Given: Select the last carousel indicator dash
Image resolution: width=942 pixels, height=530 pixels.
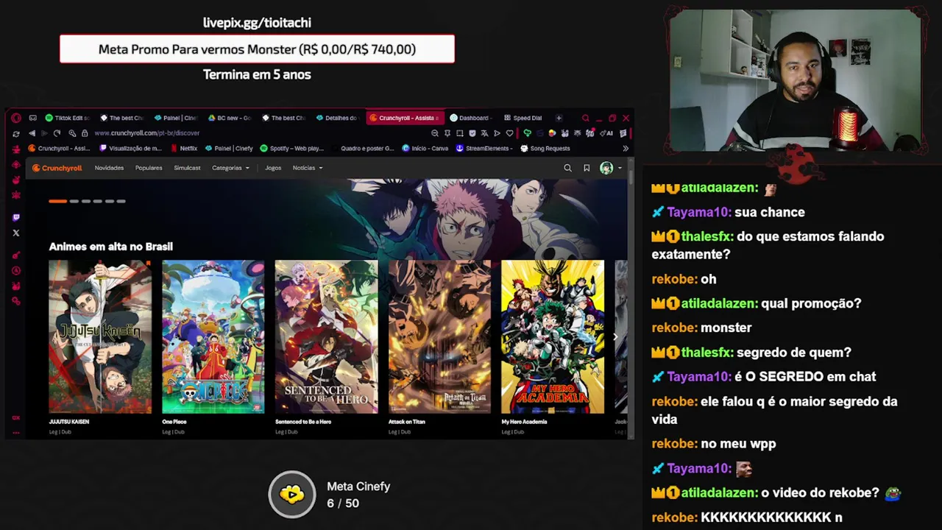Looking at the screenshot, I should (121, 201).
